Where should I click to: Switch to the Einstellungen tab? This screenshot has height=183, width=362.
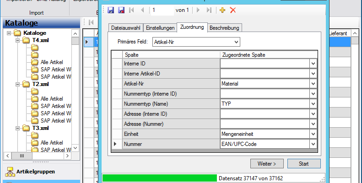[160, 28]
